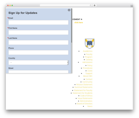Open Statement for Faculty link
Image resolution: width=139 pixels, height=118 pixels.
coord(83,90)
